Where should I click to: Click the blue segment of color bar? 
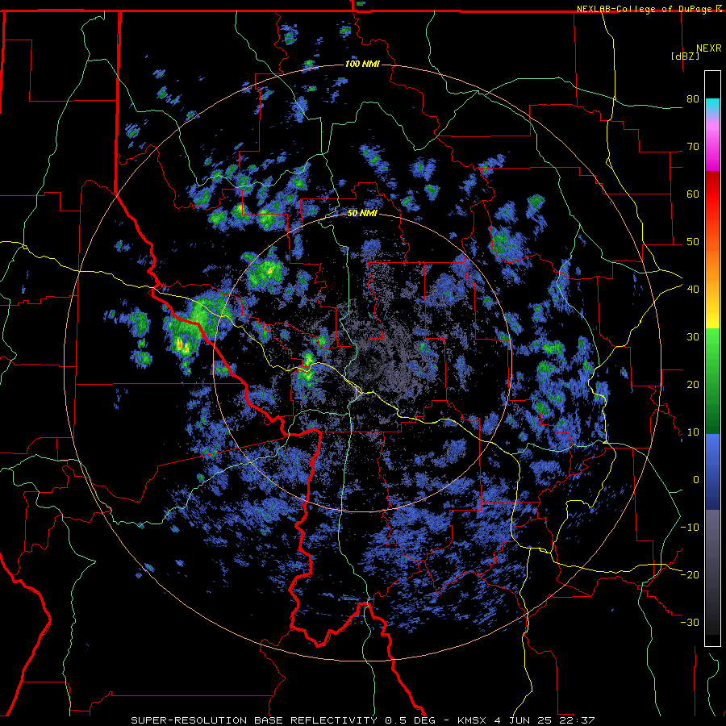point(712,470)
